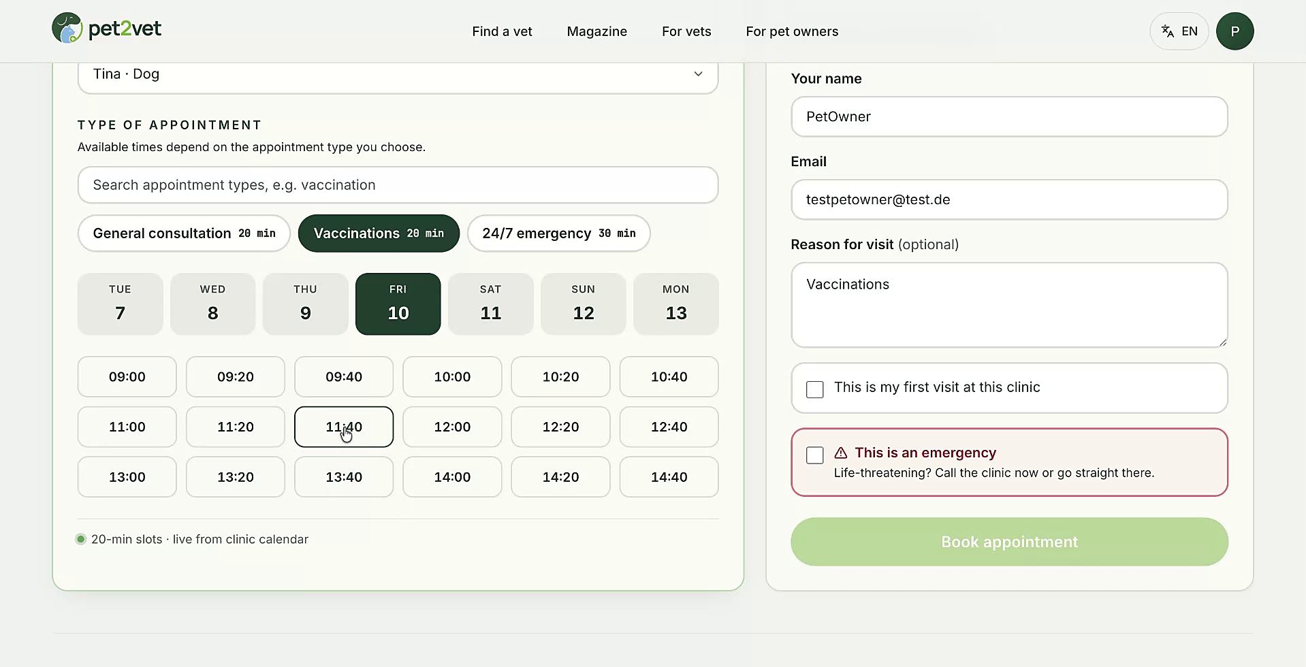Choose 24/7 emergency appointment type
The image size is (1306, 667).
click(558, 233)
